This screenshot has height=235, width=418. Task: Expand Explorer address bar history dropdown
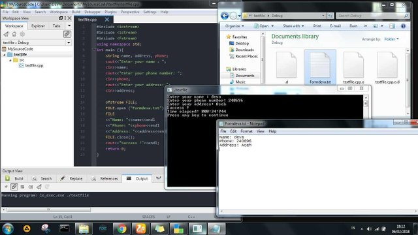[x=323, y=16]
